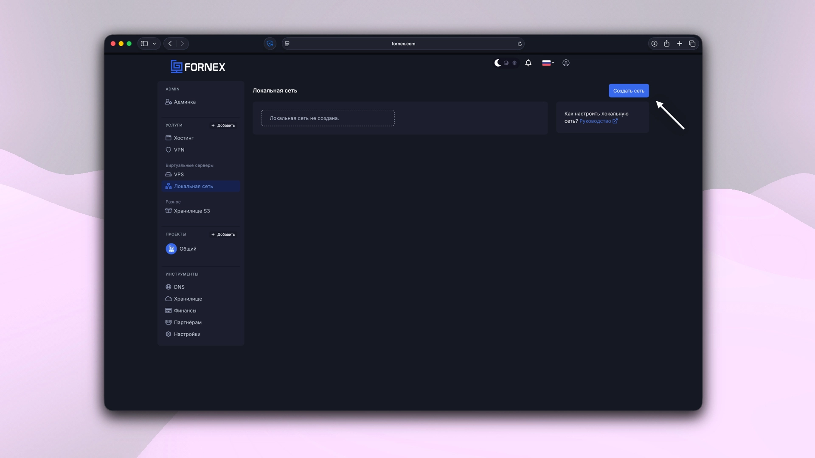Enable automatic theme mode

[506, 63]
